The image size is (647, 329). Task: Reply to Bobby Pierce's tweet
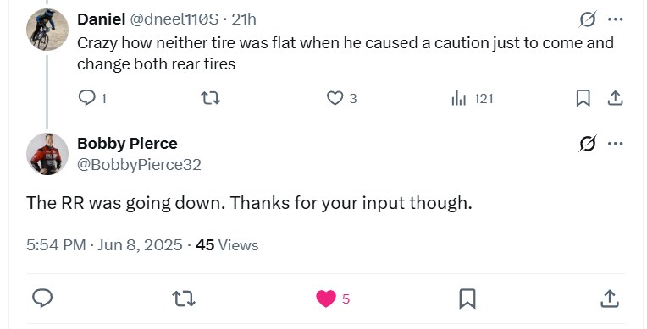(x=42, y=299)
